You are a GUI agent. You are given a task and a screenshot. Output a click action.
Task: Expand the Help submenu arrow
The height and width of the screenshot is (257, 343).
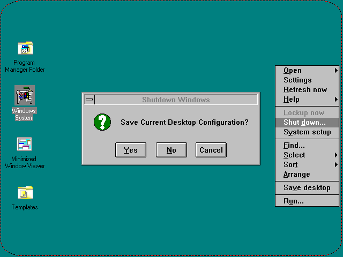(336, 100)
